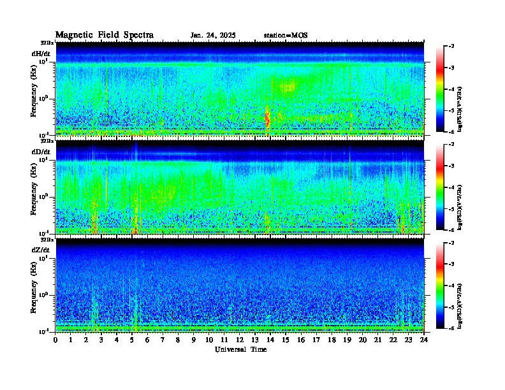505x390 pixels.
Task: Click red burst near 14 UT in dH/dt spectrogram
Action: [267, 119]
